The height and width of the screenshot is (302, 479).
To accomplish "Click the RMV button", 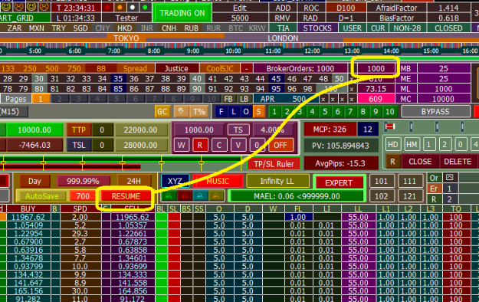I will [x=283, y=18].
